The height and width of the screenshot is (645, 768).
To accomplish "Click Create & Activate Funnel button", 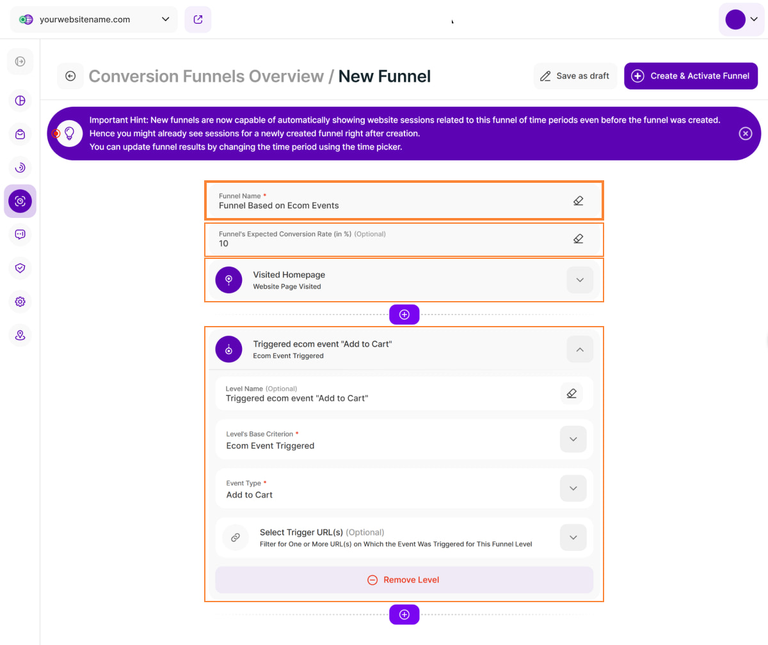I will pos(691,76).
